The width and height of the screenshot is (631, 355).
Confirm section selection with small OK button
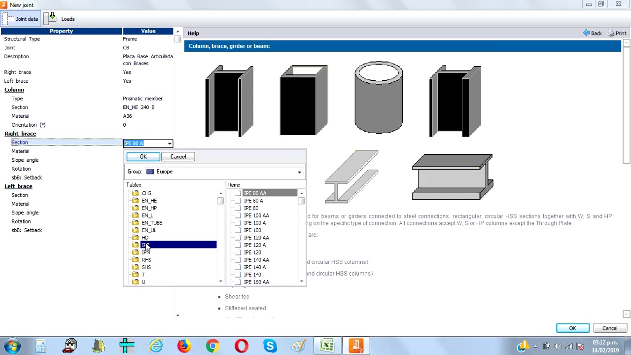pos(143,156)
